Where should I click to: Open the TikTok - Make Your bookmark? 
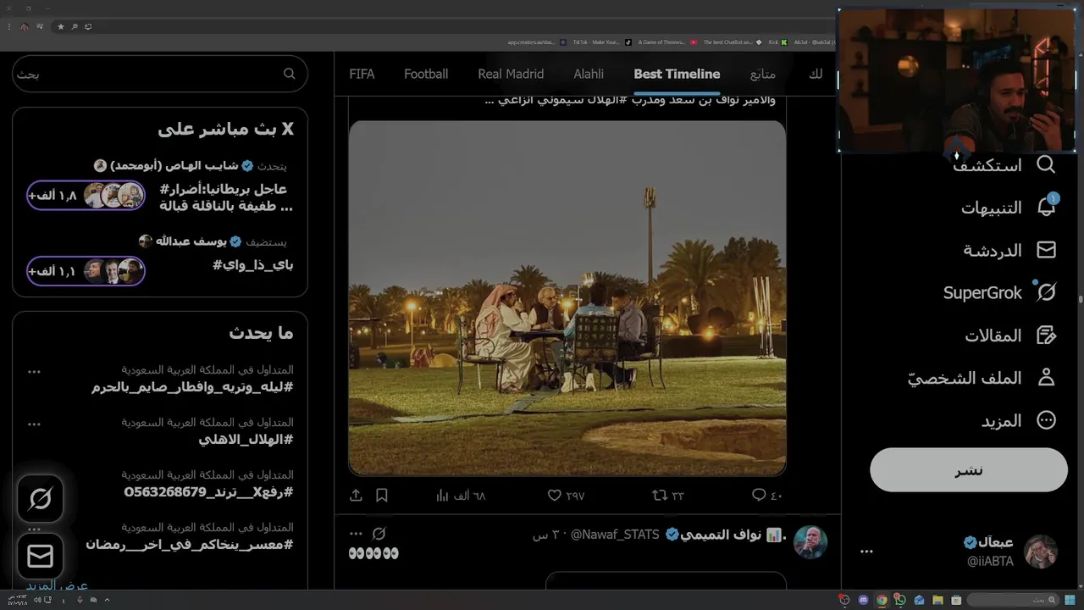click(602, 42)
